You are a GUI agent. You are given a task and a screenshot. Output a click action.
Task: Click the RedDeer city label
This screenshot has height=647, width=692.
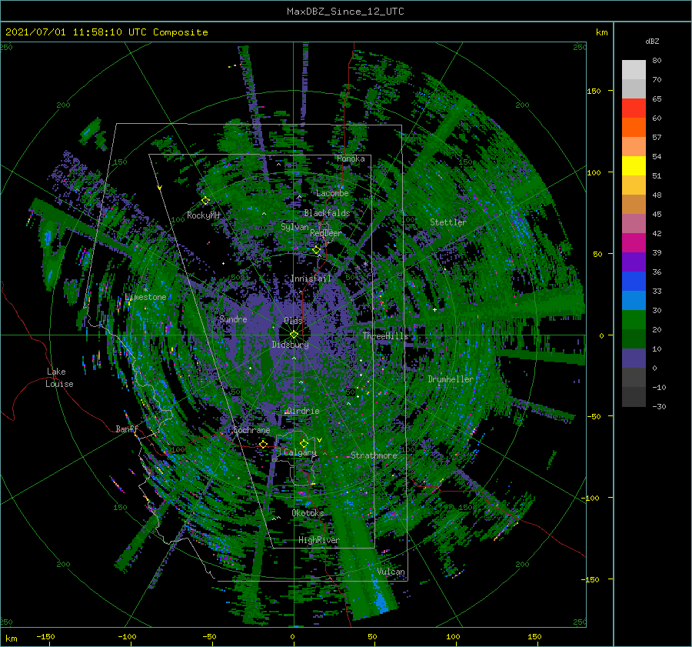tap(326, 233)
